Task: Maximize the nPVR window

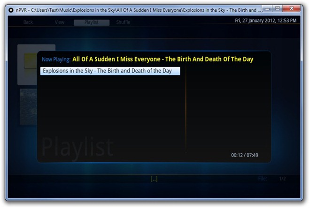Action: 278,8
